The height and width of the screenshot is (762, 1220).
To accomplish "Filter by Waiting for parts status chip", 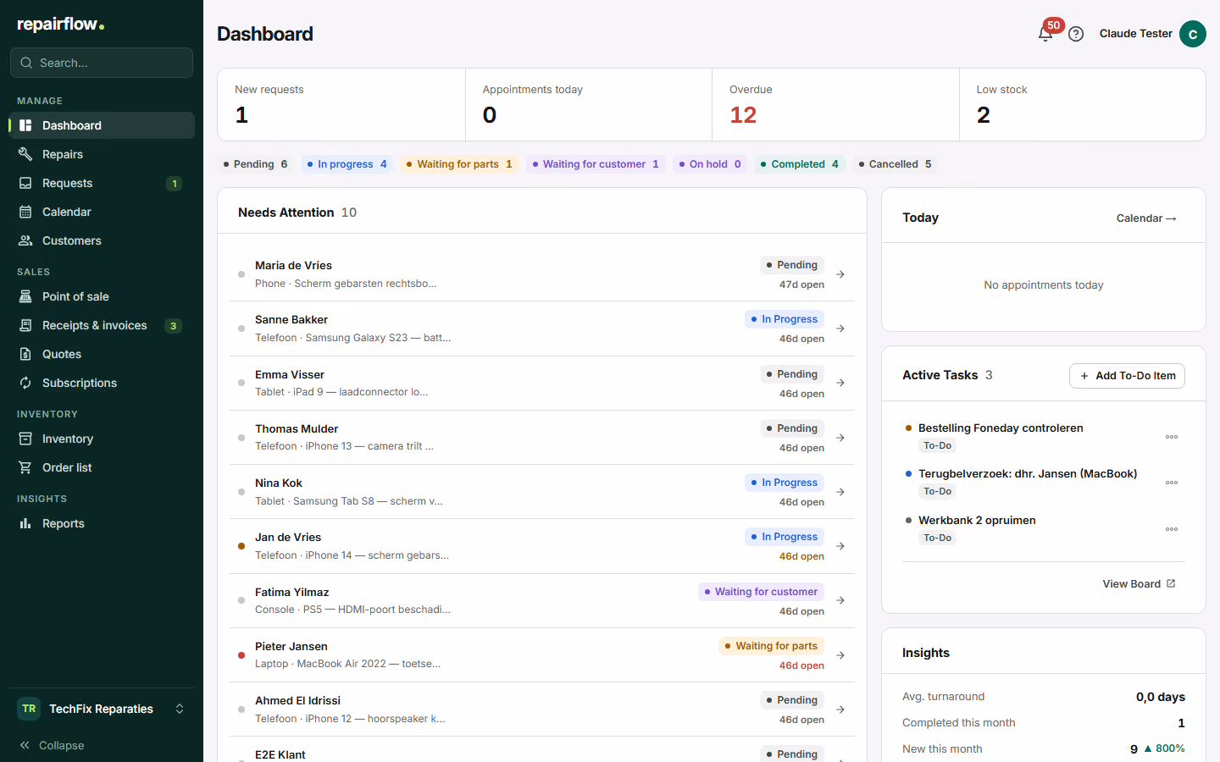I will pyautogui.click(x=459, y=164).
